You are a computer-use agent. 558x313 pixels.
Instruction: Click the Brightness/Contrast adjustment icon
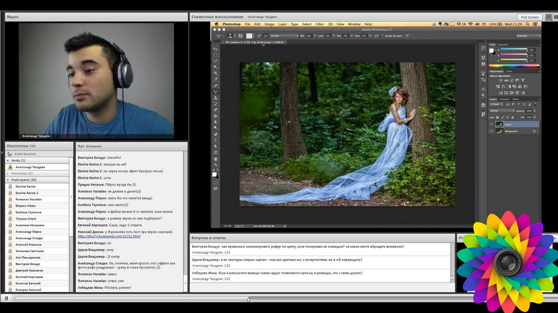coord(500,81)
